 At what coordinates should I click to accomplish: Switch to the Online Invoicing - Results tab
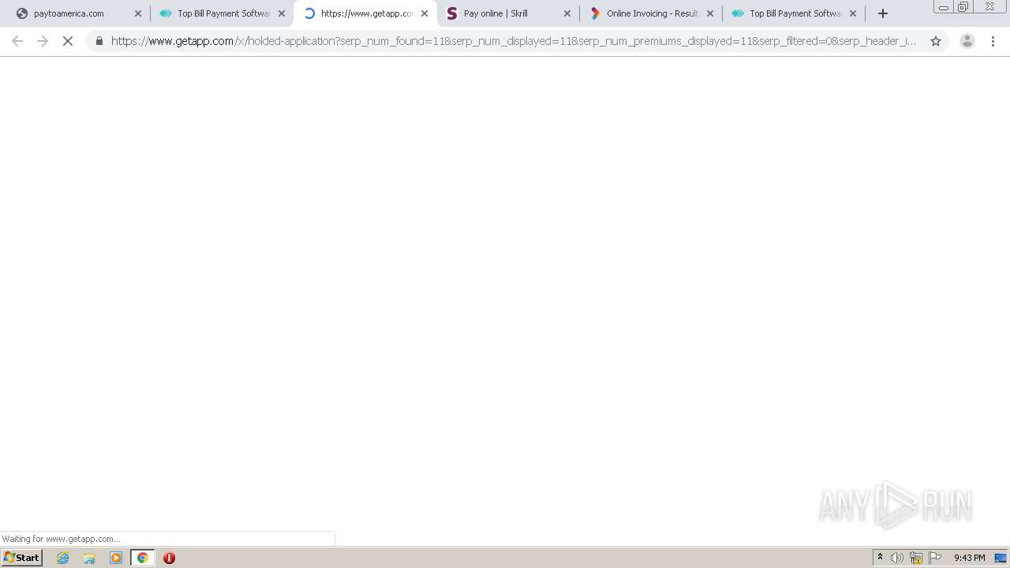tap(652, 13)
